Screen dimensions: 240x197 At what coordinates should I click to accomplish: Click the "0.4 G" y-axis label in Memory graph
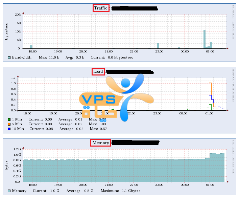coord(17,171)
